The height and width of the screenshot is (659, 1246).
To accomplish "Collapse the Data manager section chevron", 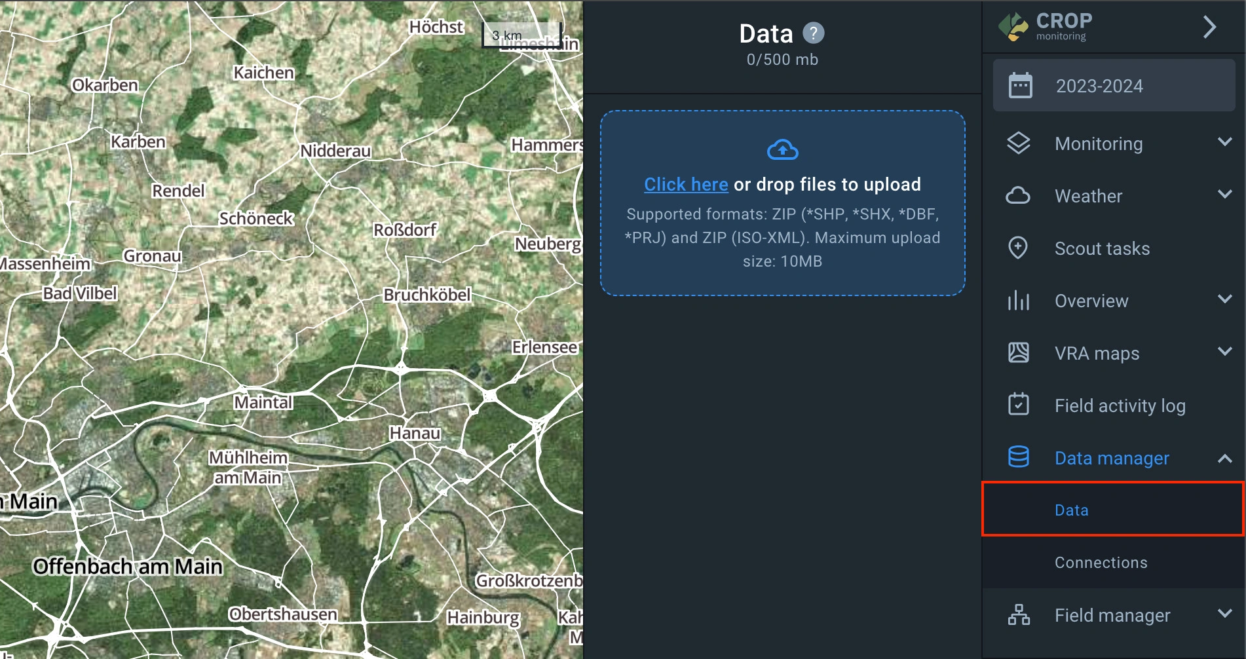I will [x=1224, y=459].
